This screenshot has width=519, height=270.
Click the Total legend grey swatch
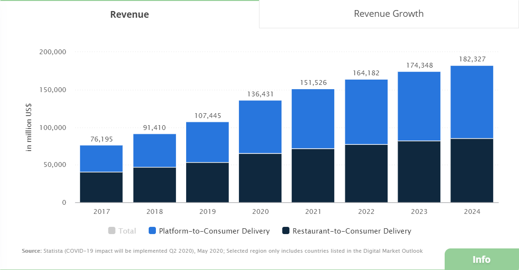tap(112, 231)
